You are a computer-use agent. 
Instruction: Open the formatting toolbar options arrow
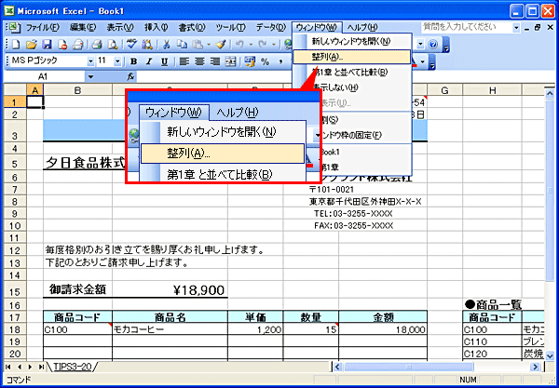pos(433,62)
